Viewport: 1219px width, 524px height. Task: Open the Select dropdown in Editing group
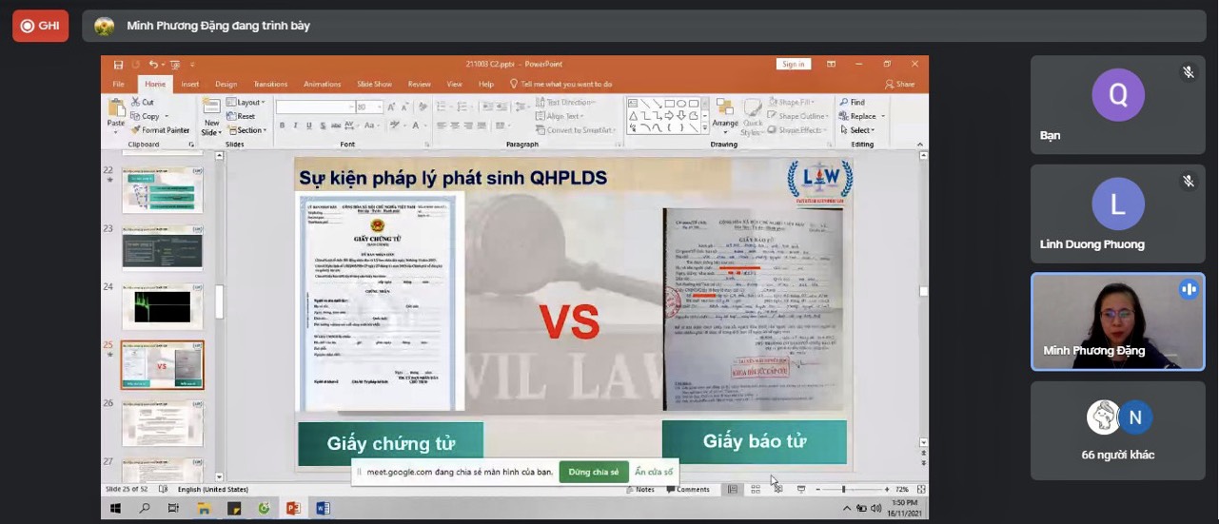[x=860, y=130]
